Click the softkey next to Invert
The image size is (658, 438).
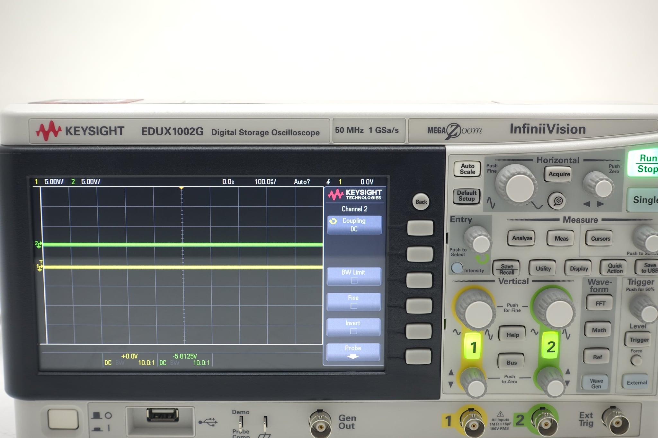click(x=419, y=331)
